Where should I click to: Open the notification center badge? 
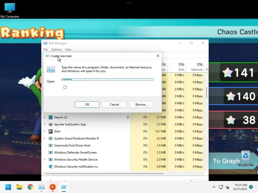(x=251, y=187)
